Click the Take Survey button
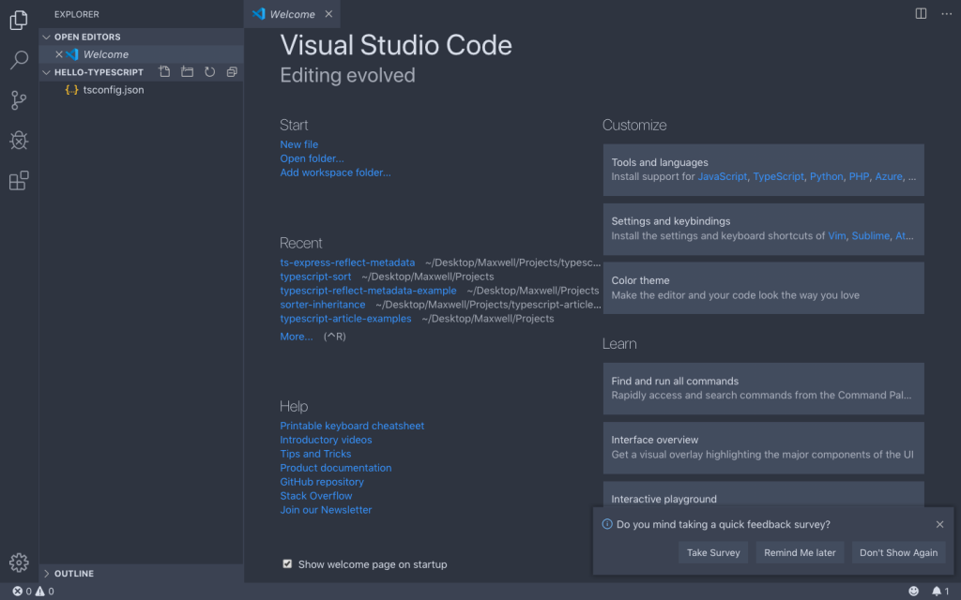 (713, 552)
